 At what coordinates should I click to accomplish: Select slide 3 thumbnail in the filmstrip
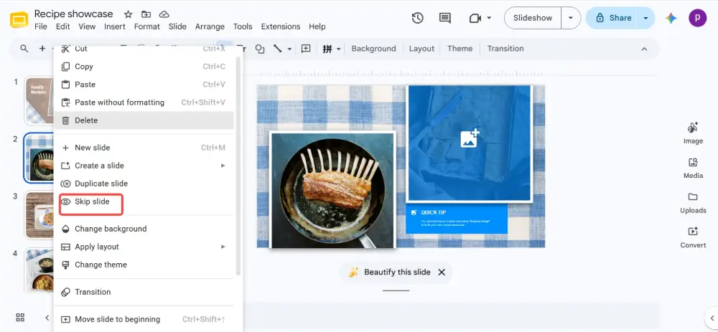point(39,215)
